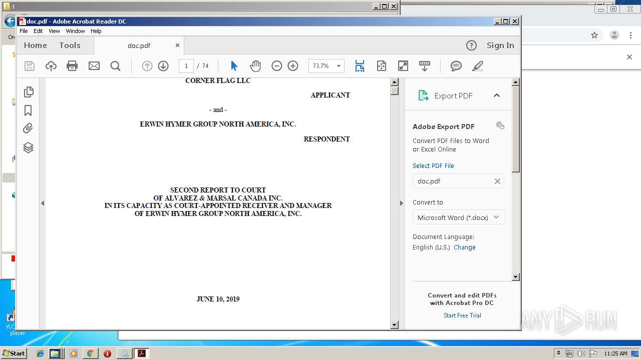Viewport: 641px width, 360px height.
Task: Click document scrollbar up arrow
Action: 394,82
